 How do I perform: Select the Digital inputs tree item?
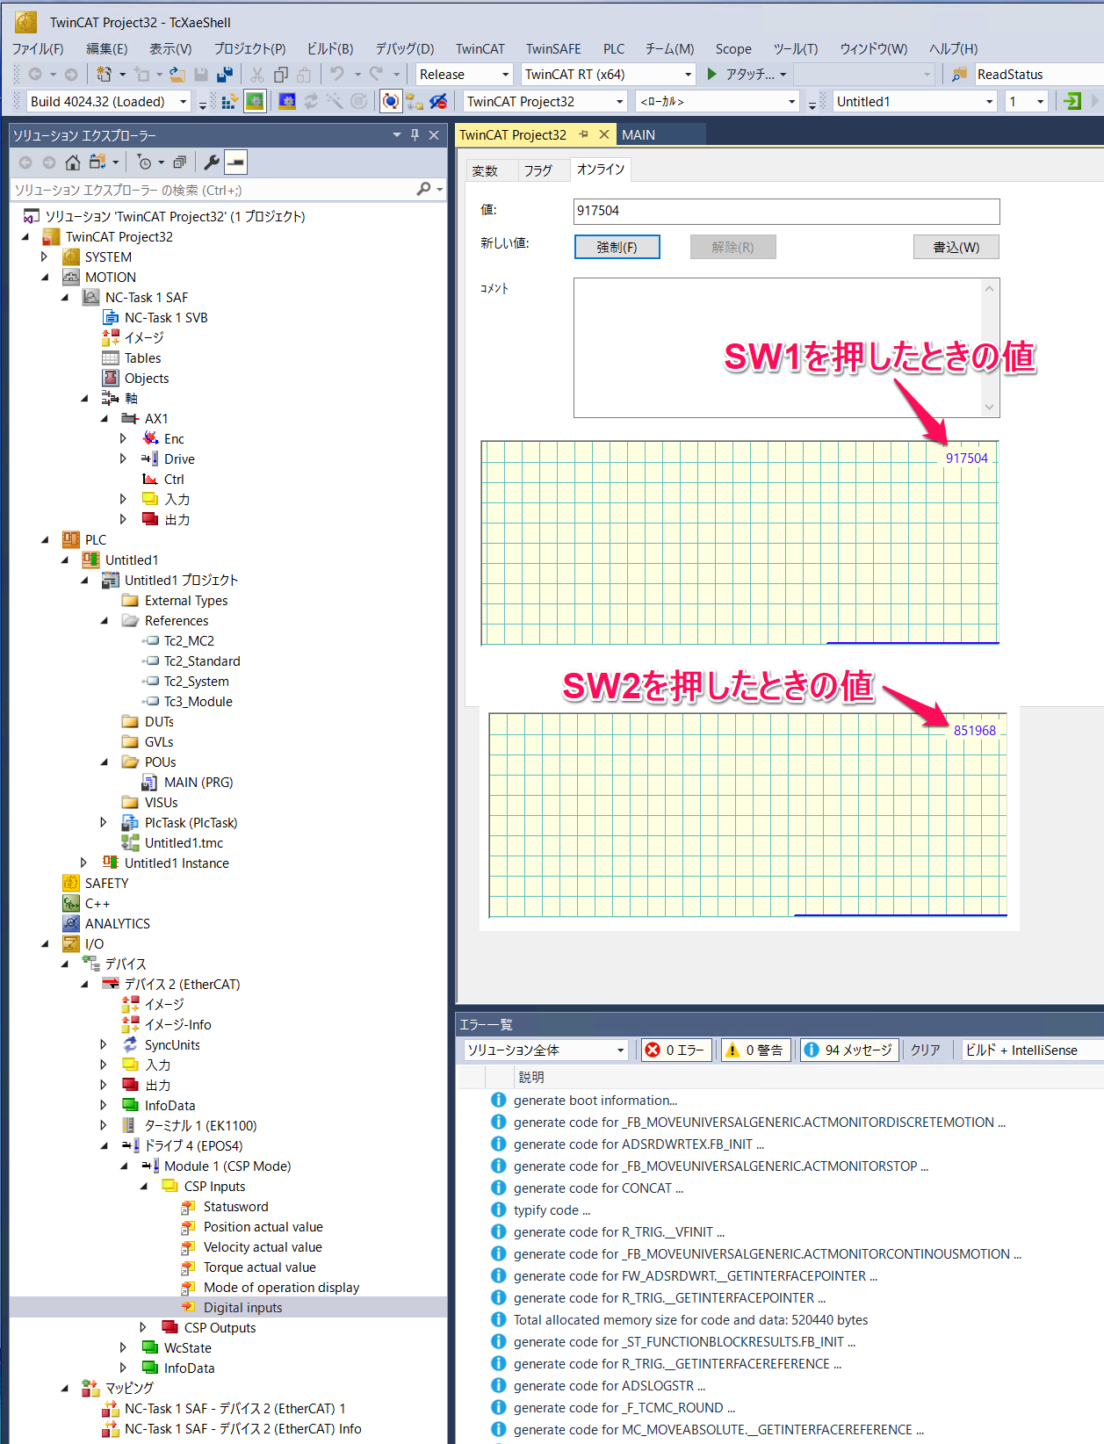click(243, 1307)
